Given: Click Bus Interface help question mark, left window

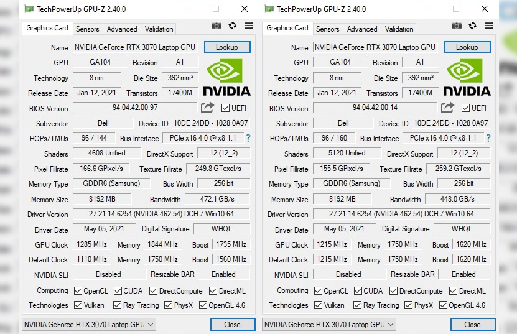Looking at the screenshot, I should click(248, 138).
